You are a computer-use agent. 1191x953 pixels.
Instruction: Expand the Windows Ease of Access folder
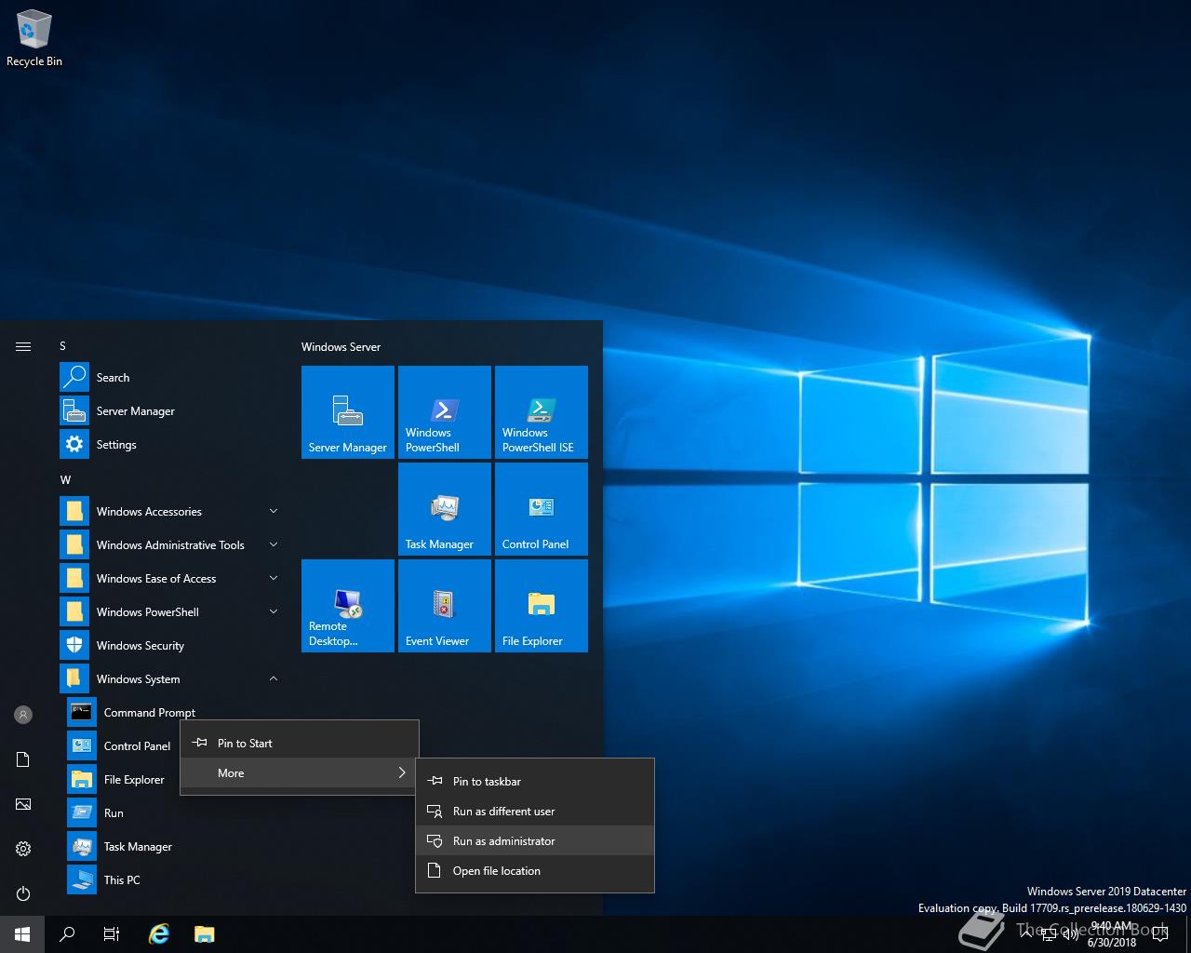click(171, 579)
